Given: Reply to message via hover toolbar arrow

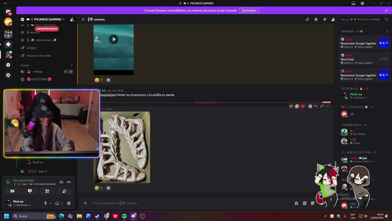Looking at the screenshot, I should coord(316,107).
